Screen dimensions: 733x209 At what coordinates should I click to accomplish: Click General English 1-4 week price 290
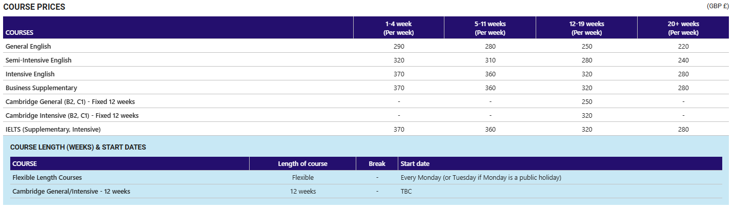398,46
